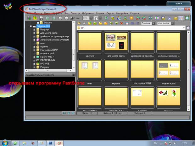Open the Сервис menu

tap(110, 13)
